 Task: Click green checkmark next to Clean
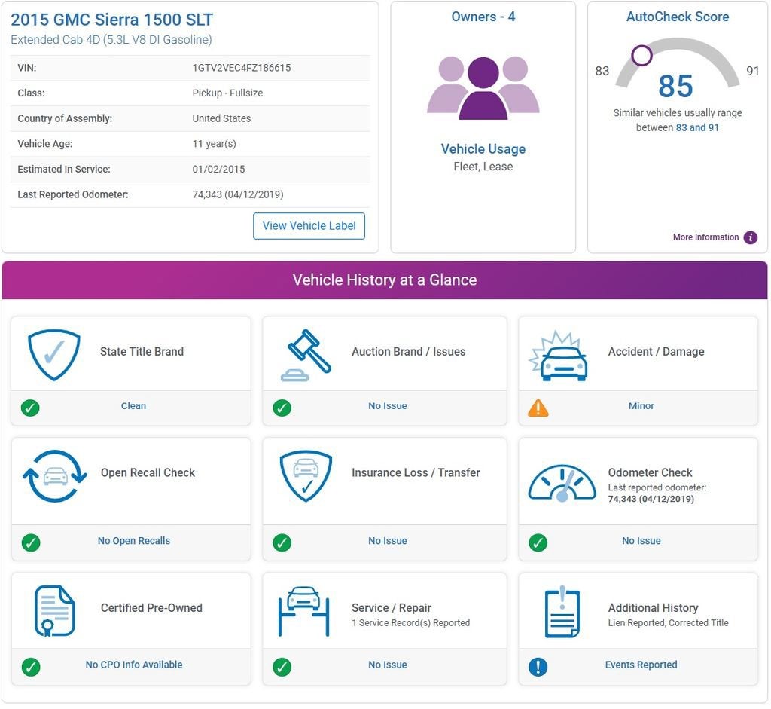(30, 408)
